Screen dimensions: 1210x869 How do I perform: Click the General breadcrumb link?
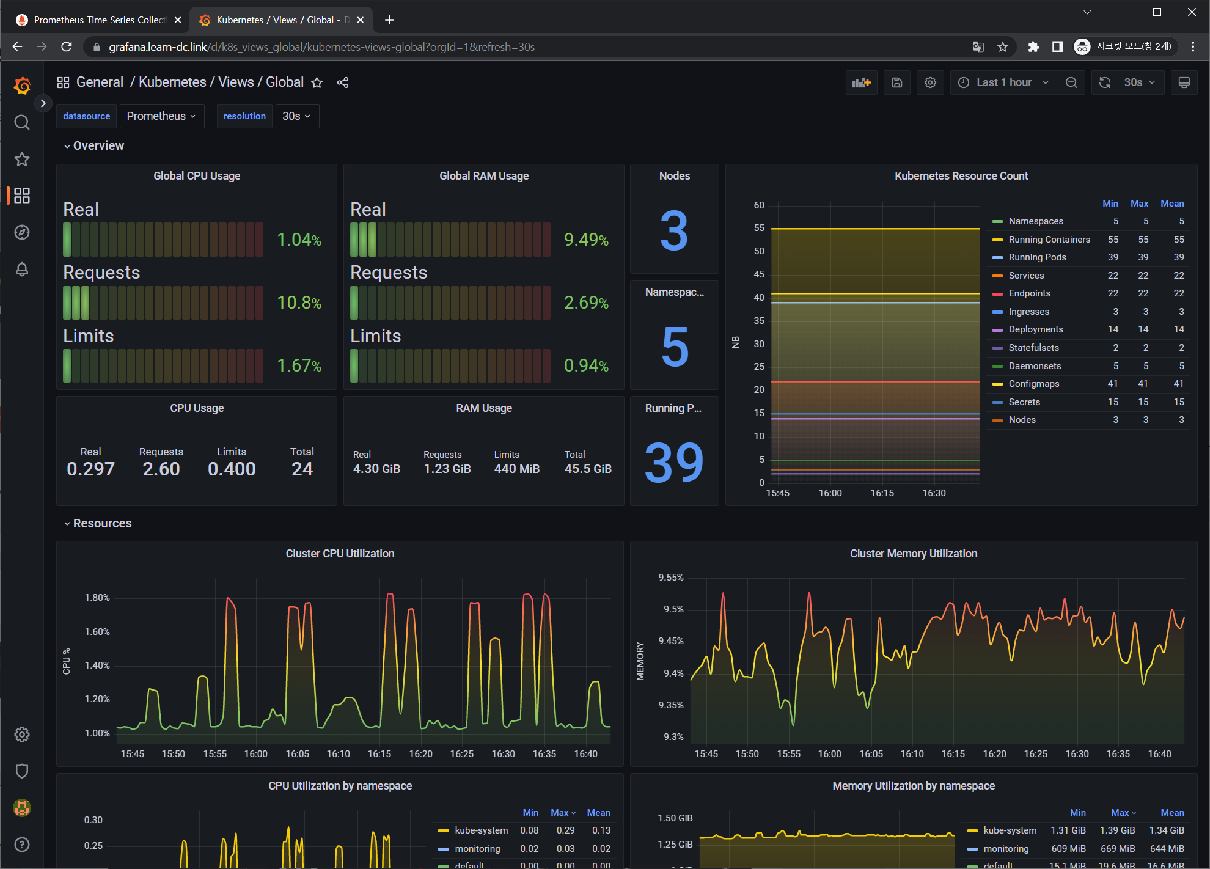click(100, 82)
